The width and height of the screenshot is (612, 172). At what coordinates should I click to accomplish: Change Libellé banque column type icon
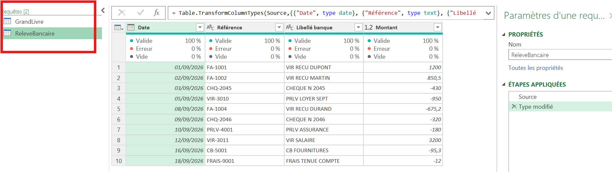pyautogui.click(x=289, y=27)
